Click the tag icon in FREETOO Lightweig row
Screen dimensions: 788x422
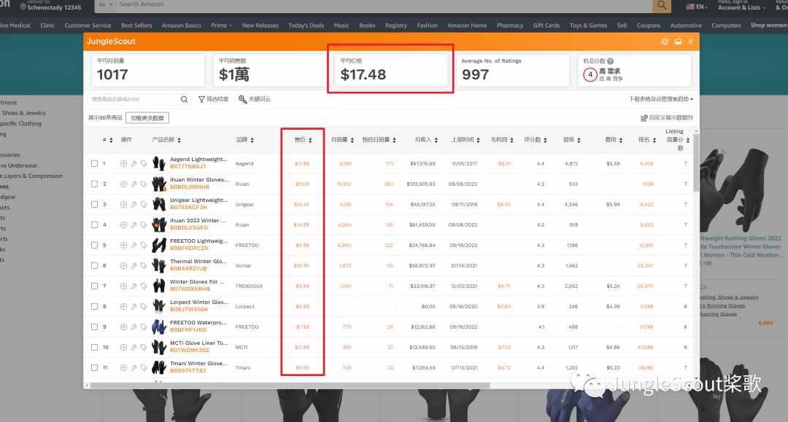[x=144, y=246]
